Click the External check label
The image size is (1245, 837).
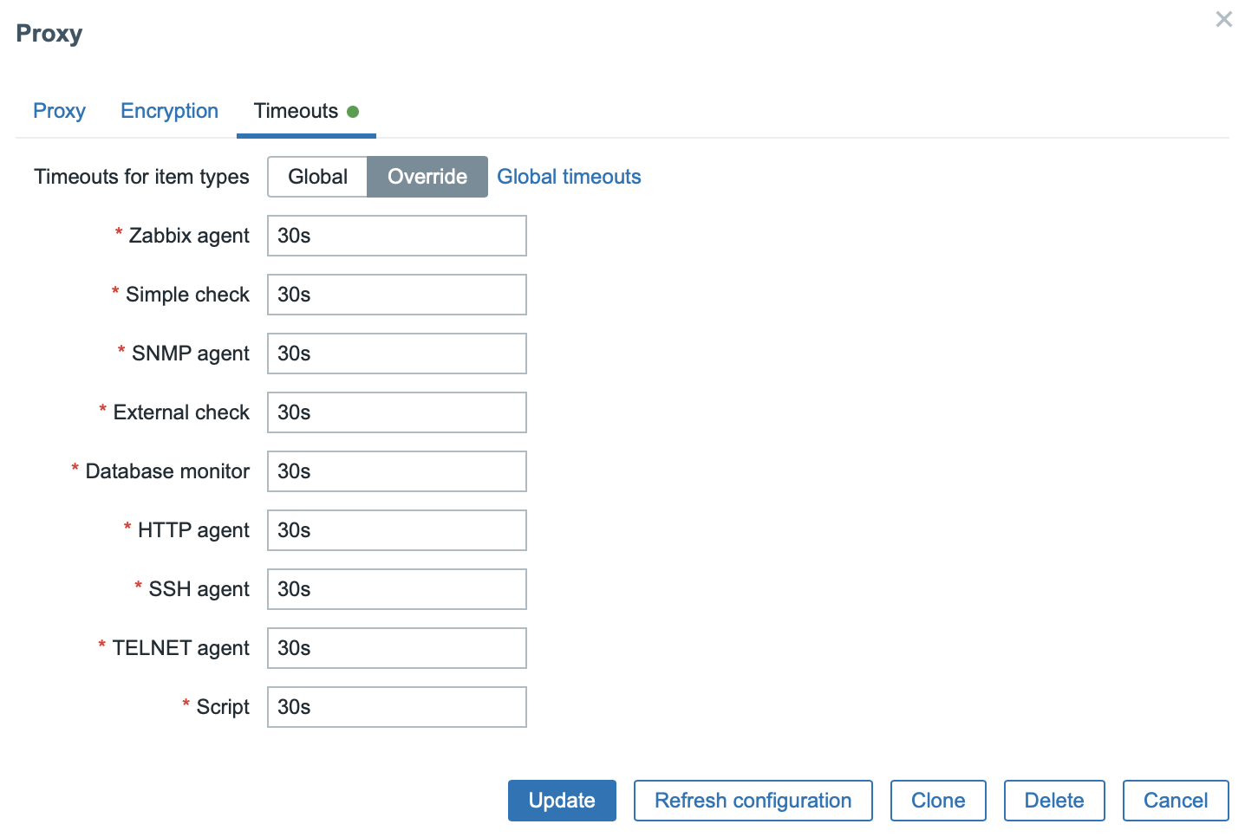tap(181, 412)
